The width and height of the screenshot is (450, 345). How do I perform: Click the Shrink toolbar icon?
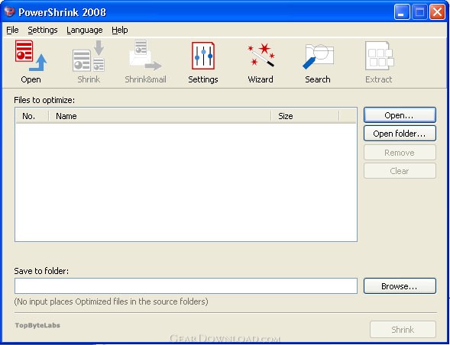tap(89, 62)
